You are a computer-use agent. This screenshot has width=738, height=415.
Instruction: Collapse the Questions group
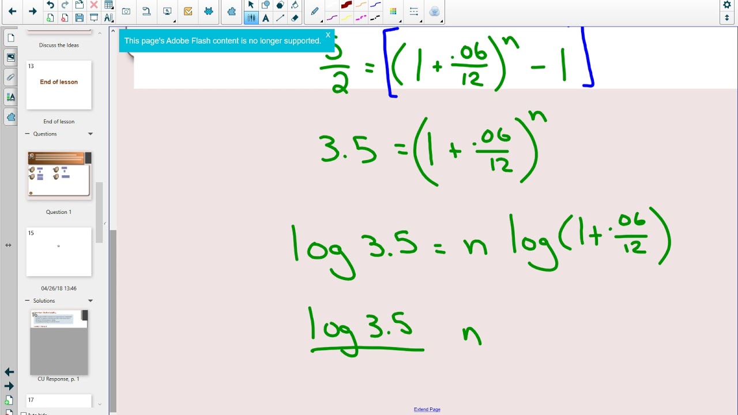click(x=27, y=134)
